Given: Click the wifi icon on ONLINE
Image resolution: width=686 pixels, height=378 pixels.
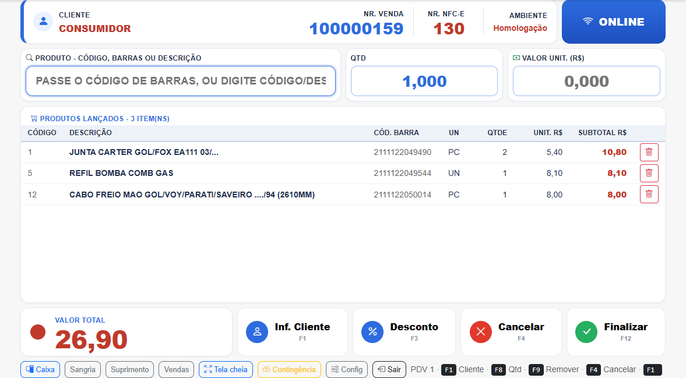Looking at the screenshot, I should (588, 22).
